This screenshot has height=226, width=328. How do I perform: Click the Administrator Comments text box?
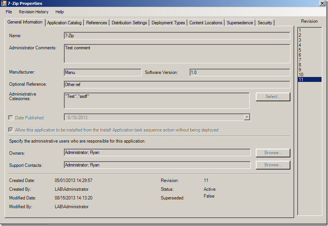pyautogui.click(x=177, y=53)
